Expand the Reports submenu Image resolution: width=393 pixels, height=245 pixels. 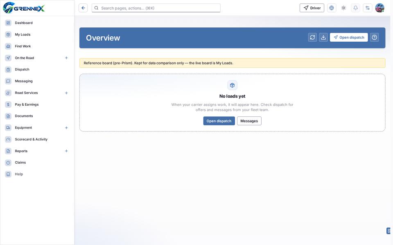(x=66, y=151)
